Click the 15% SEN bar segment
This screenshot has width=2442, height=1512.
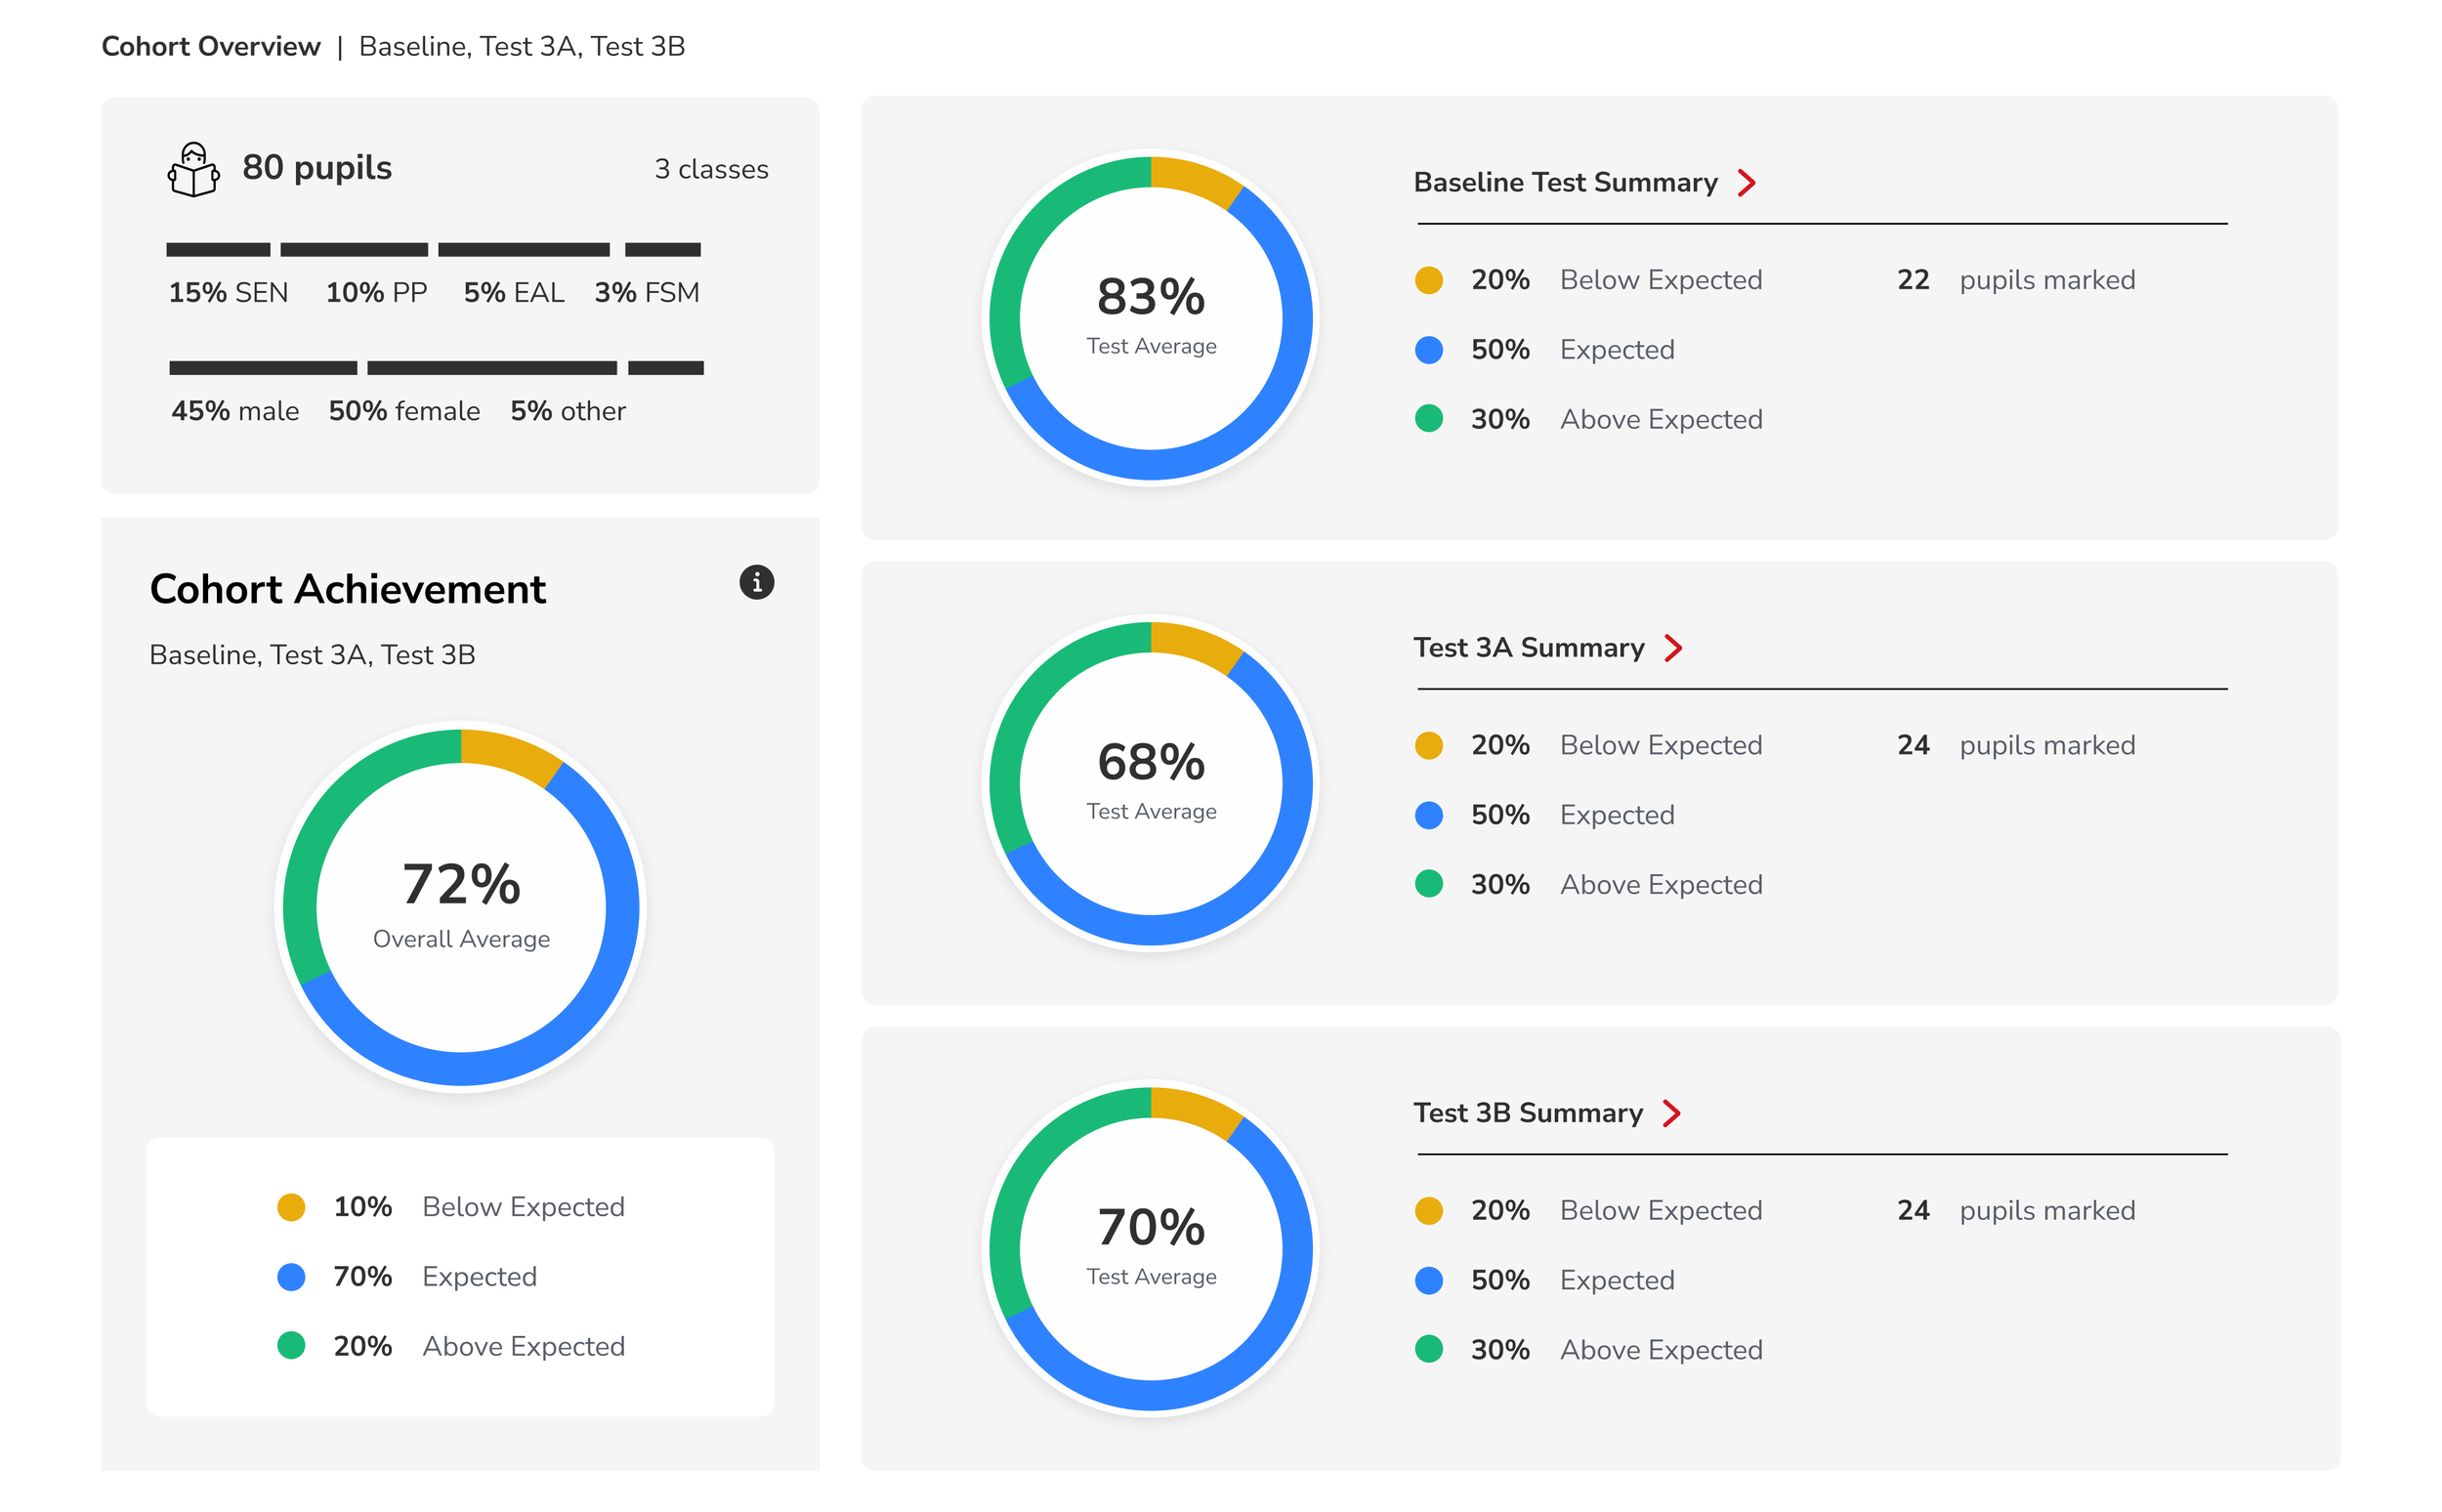(x=218, y=250)
